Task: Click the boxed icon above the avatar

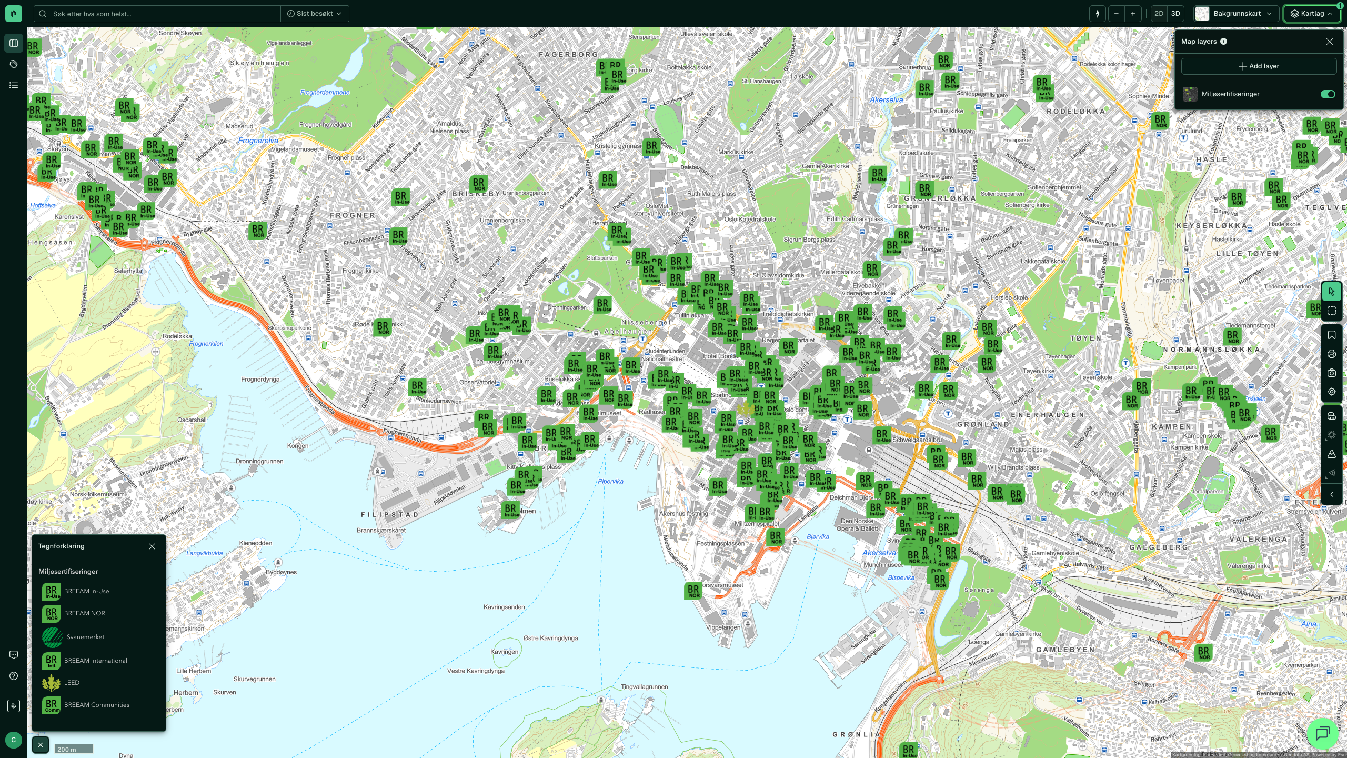Action: click(14, 705)
